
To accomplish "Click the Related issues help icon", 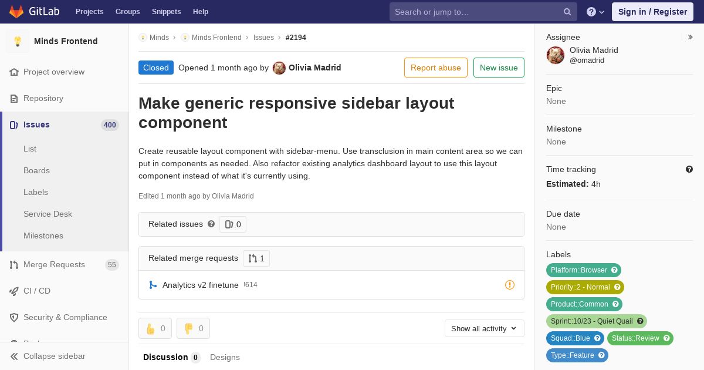I will (211, 224).
